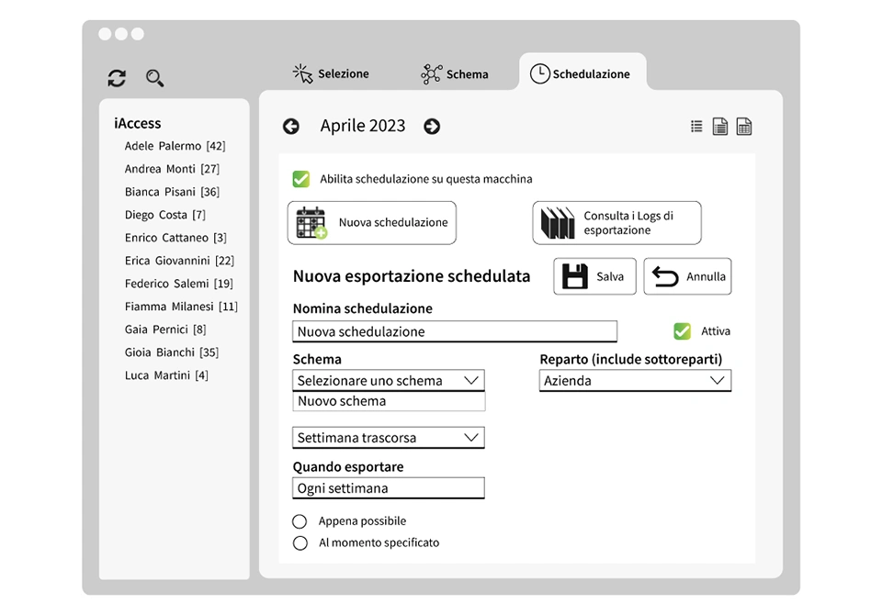Viewport: 882px width, 615px height.
Task: Select Federico Salemi [19] in the list
Action: point(179,284)
